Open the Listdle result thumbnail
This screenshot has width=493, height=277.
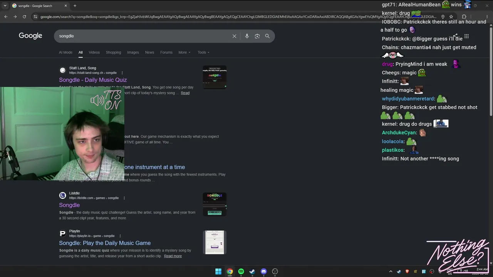coord(215,204)
